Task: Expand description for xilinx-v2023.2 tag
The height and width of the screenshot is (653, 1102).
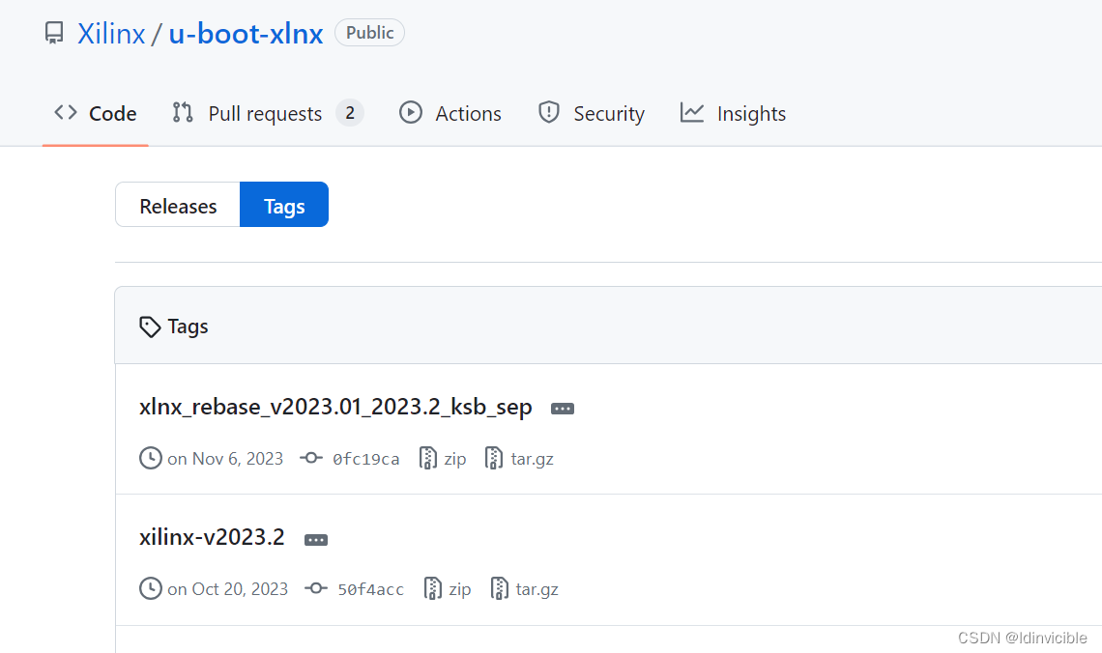Action: pyautogui.click(x=315, y=539)
